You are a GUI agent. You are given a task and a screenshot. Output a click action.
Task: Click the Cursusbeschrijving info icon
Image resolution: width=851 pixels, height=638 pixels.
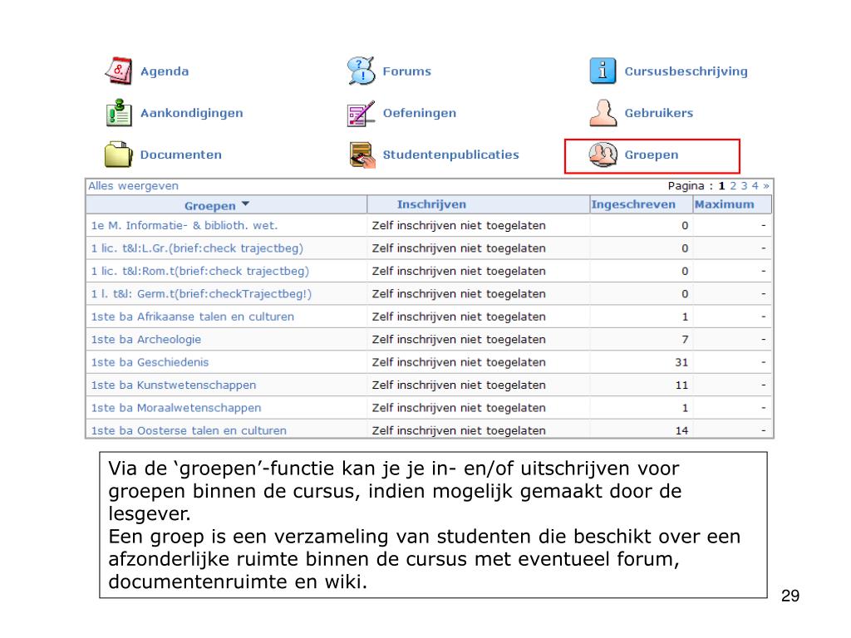pos(603,71)
